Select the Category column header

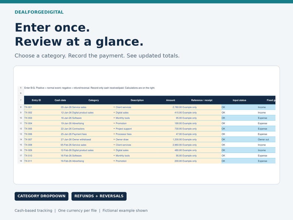pos(93,100)
